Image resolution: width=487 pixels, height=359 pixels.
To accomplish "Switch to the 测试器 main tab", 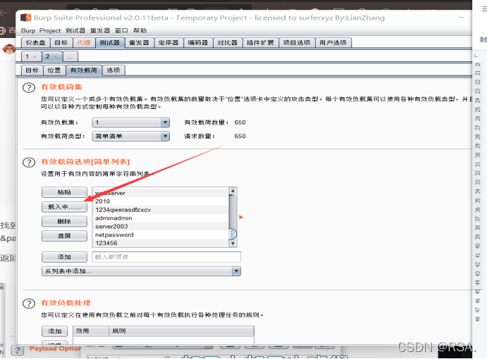I will pyautogui.click(x=110, y=42).
